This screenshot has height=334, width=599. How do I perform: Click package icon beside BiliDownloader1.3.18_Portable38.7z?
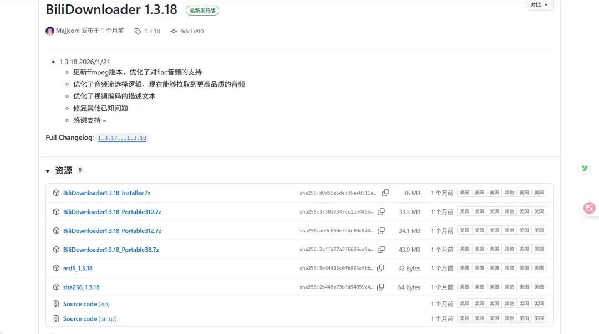click(56, 250)
